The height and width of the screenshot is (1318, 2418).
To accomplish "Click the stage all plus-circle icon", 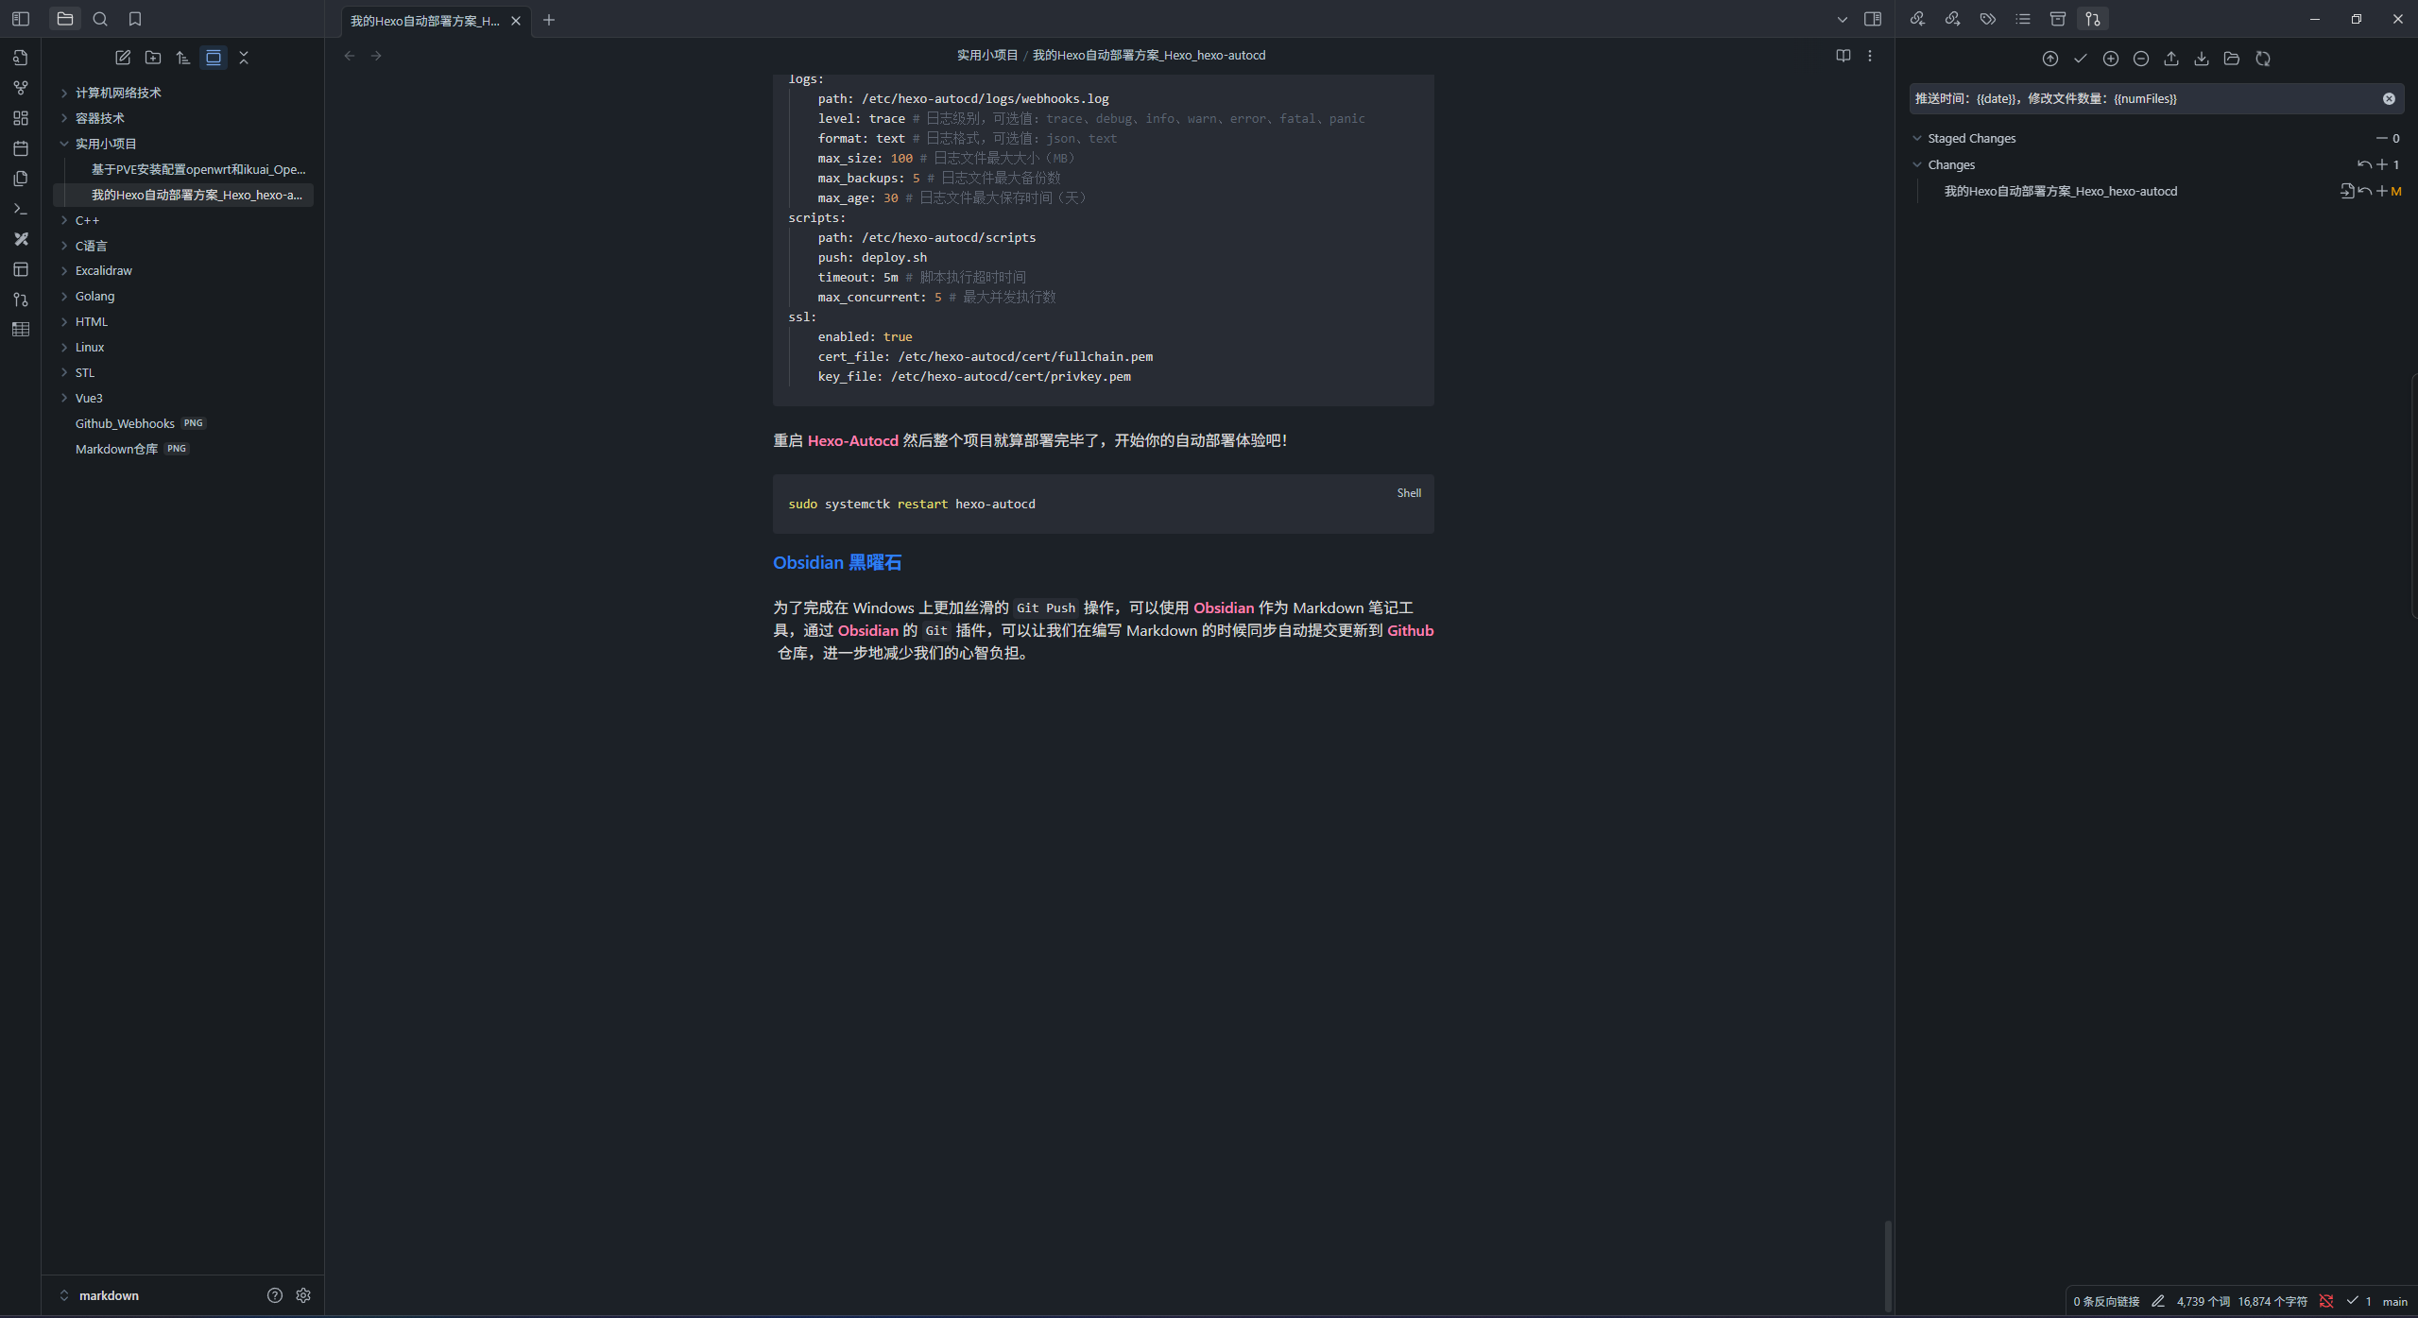I will tap(2110, 59).
